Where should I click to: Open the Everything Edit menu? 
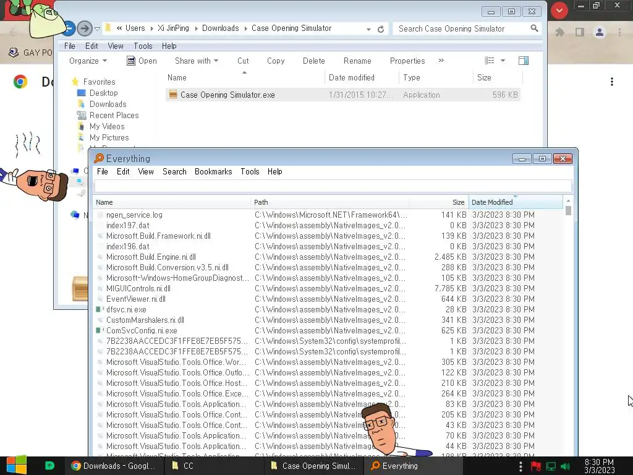[x=123, y=171]
